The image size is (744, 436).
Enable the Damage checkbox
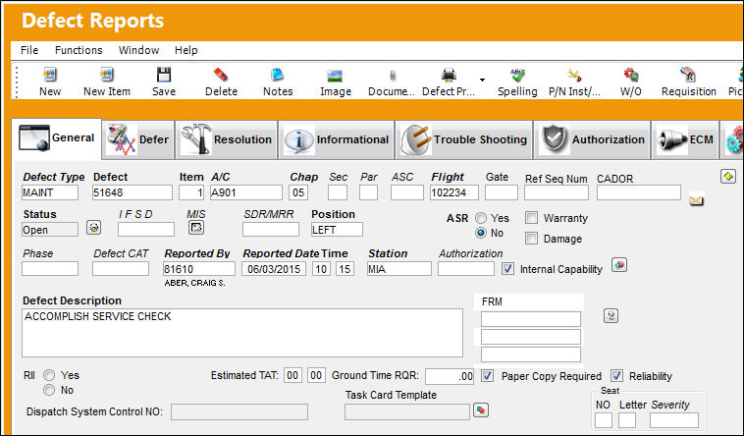[x=531, y=238]
